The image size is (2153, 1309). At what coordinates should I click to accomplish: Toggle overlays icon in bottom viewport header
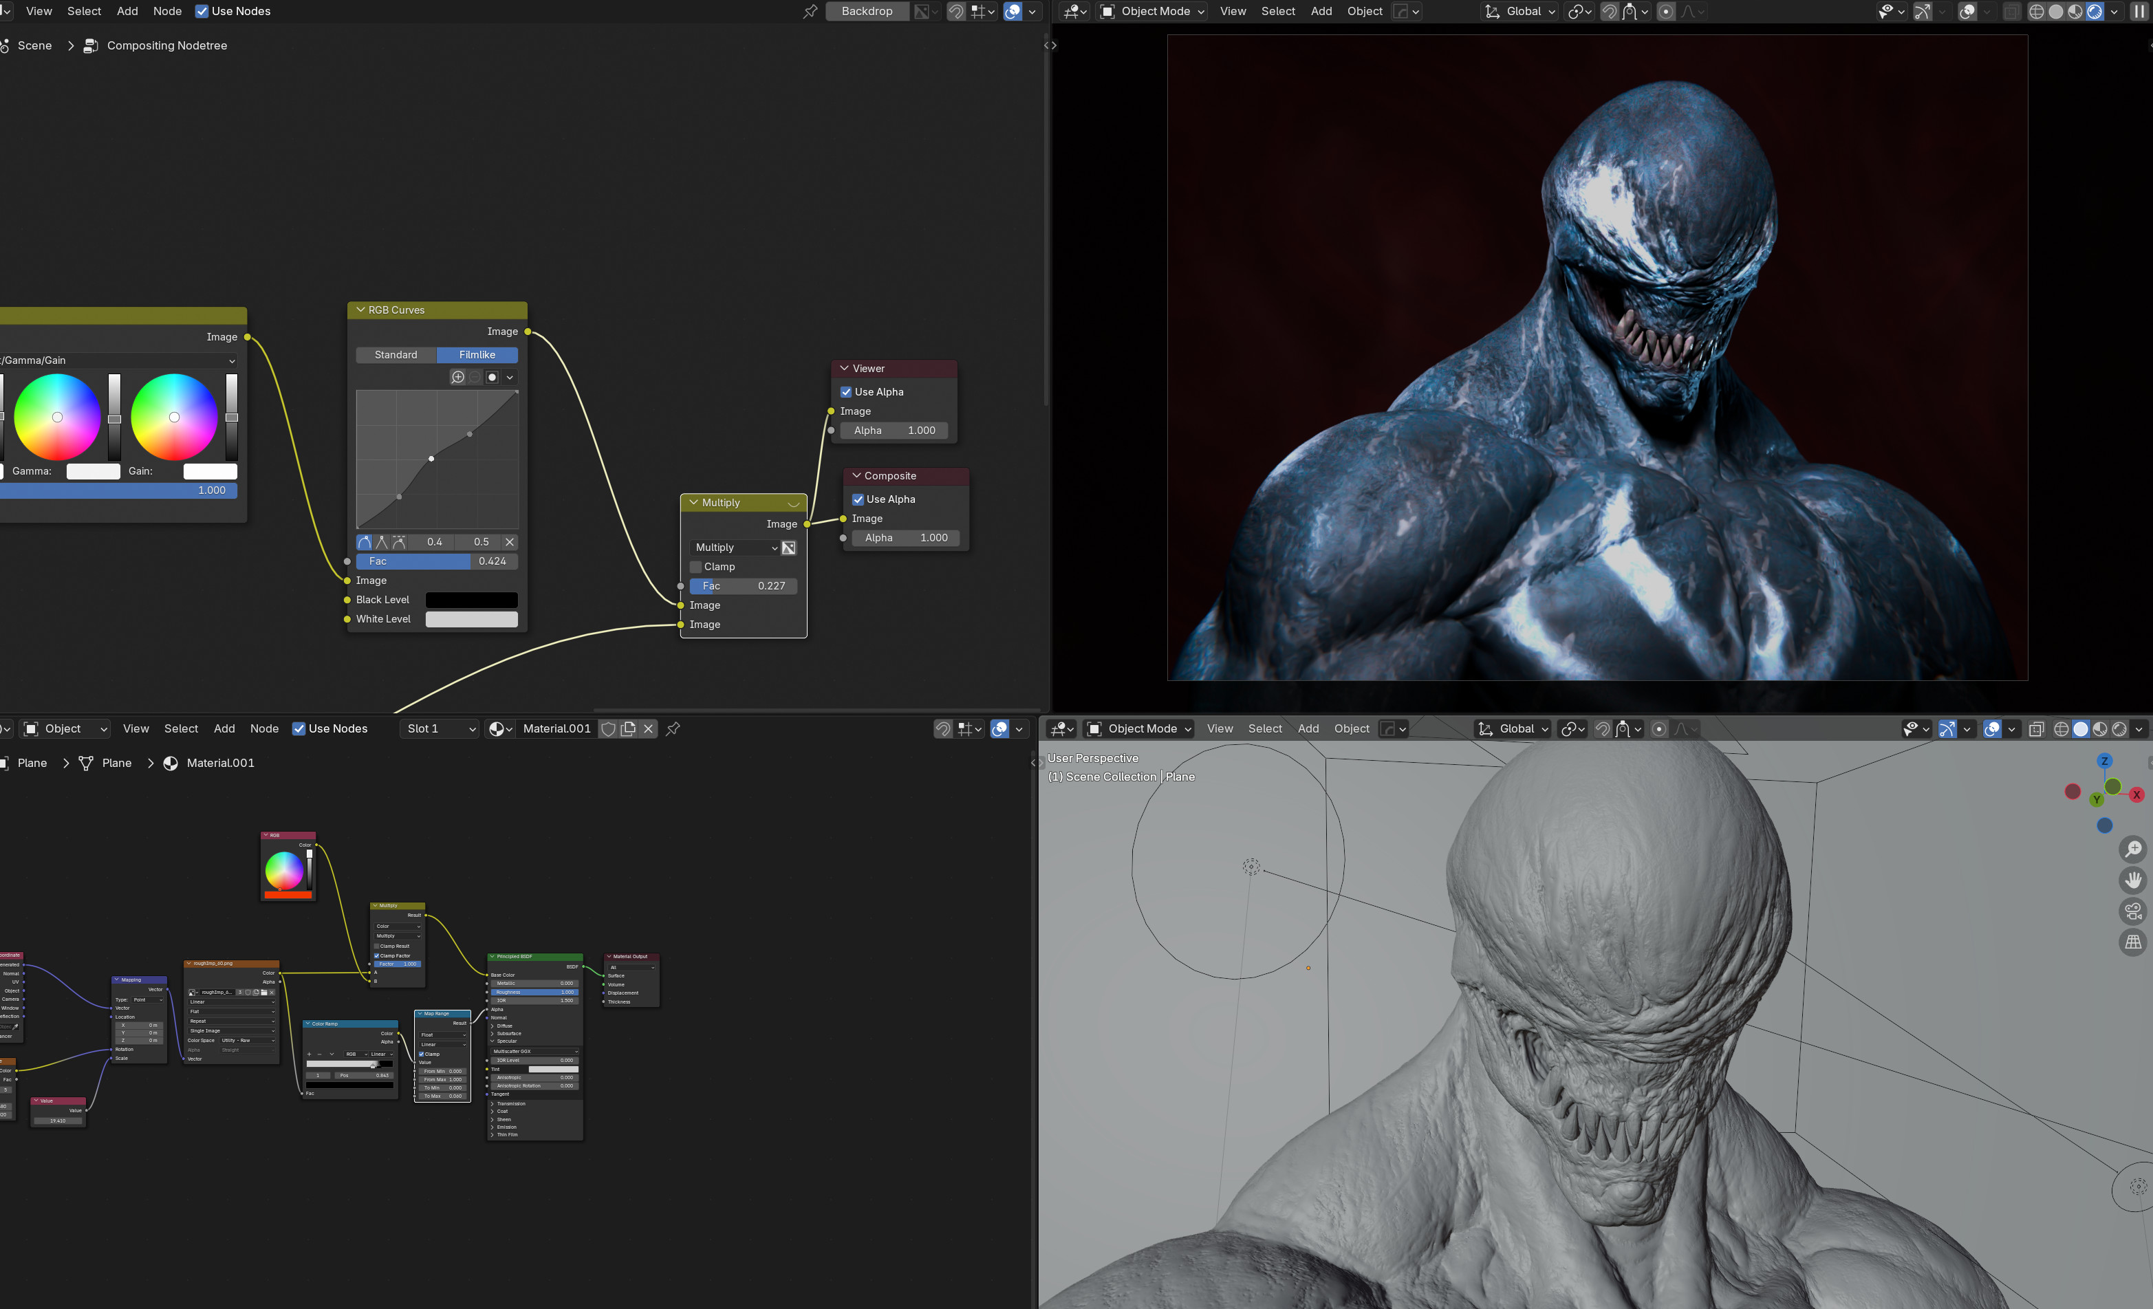click(1991, 728)
